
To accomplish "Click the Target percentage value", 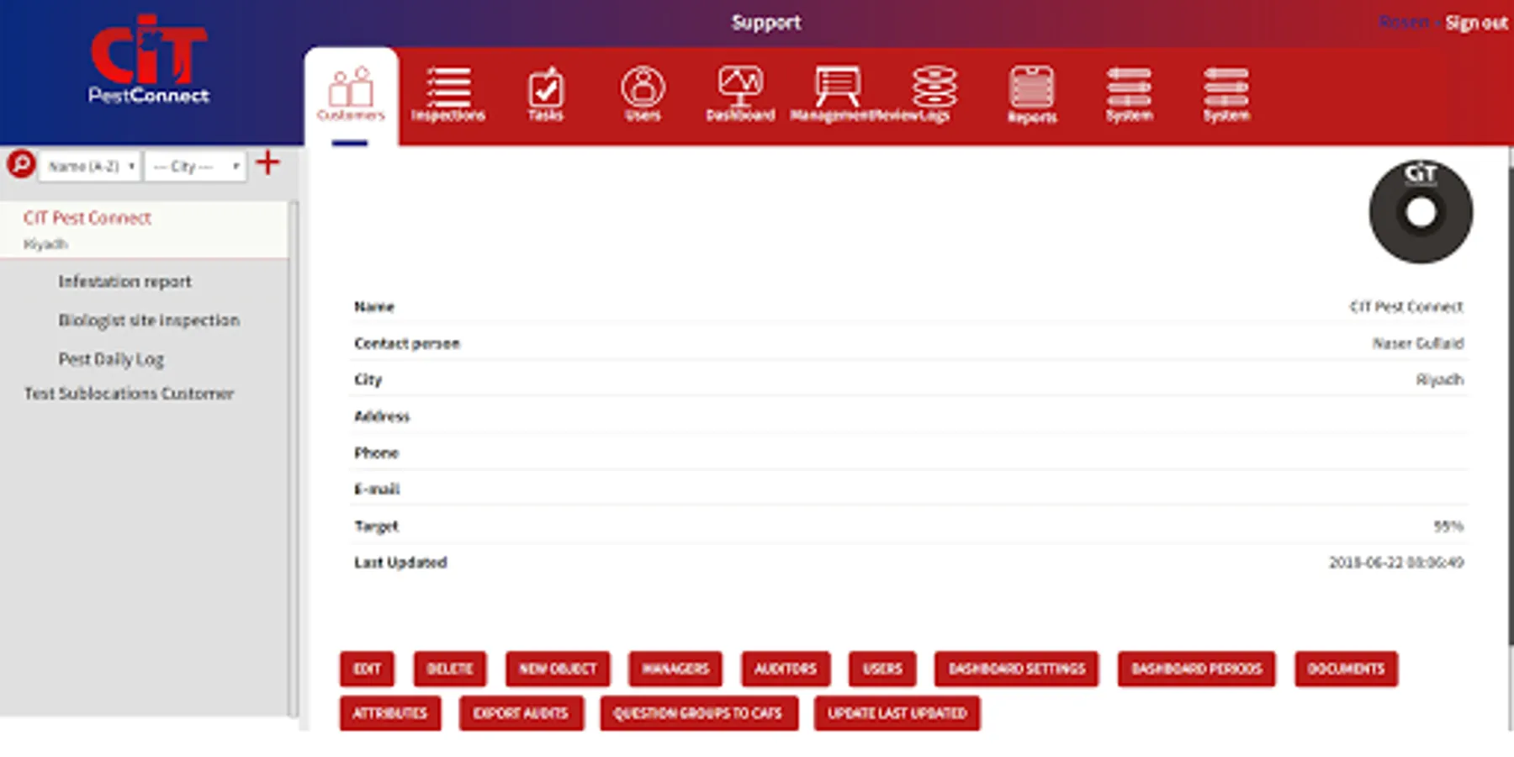I will pos(1448,526).
